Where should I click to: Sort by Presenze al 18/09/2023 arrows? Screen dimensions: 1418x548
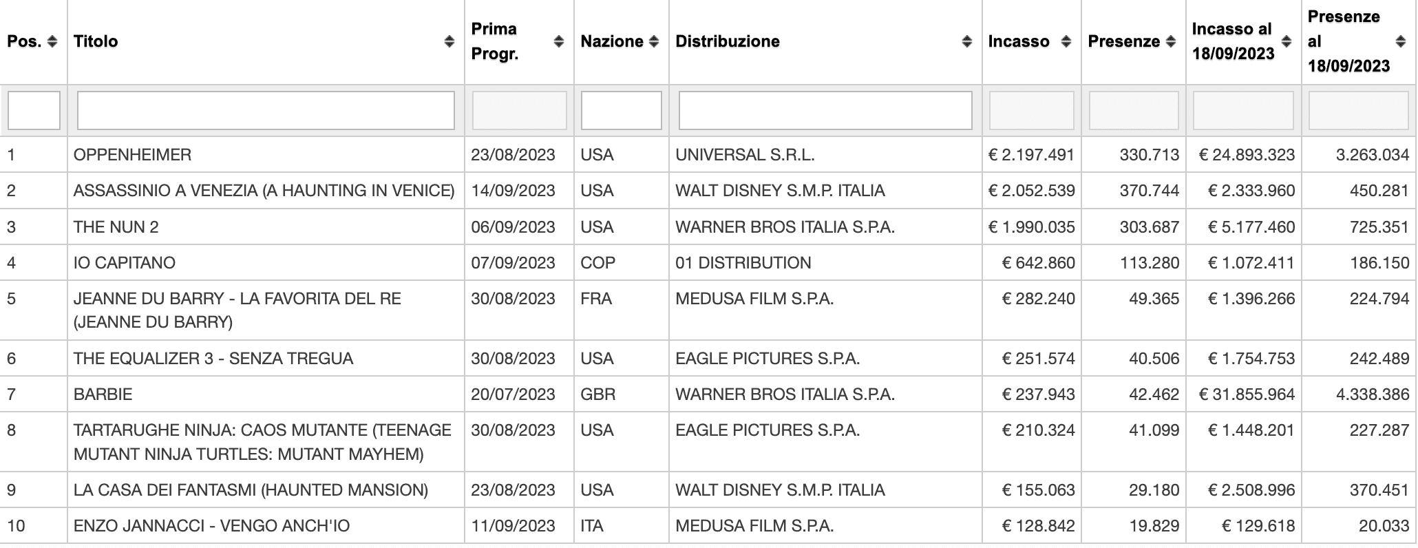point(1401,41)
